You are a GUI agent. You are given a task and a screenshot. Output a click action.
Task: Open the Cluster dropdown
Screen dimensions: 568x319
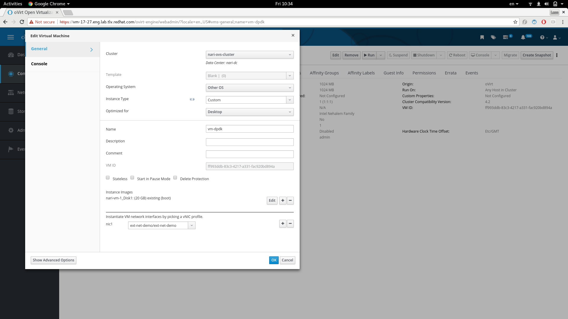pos(249,55)
